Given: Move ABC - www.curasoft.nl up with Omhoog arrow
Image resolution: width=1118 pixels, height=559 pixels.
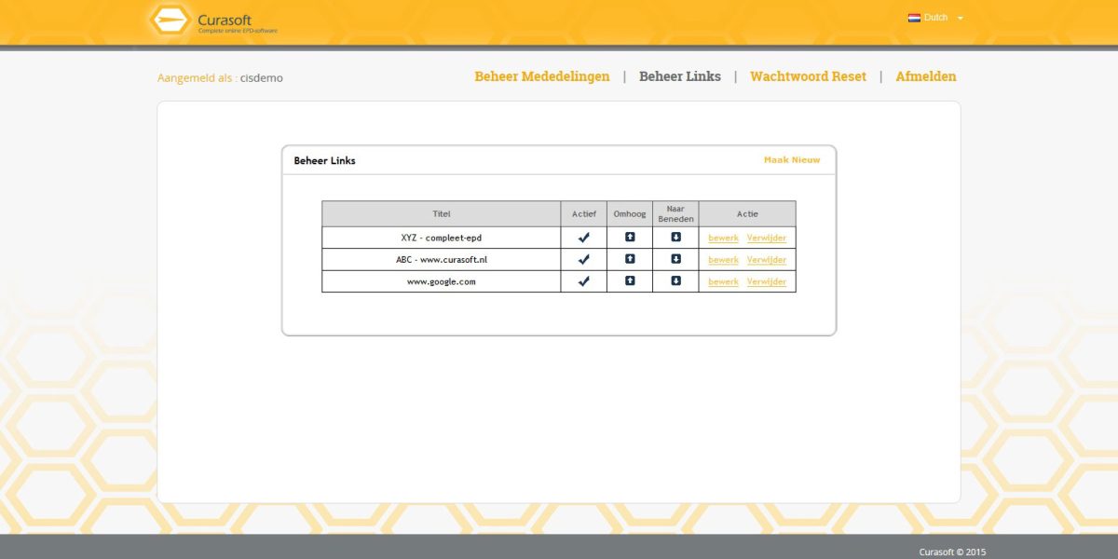Looking at the screenshot, I should coord(629,259).
